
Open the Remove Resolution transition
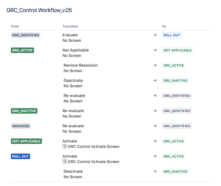point(81,65)
